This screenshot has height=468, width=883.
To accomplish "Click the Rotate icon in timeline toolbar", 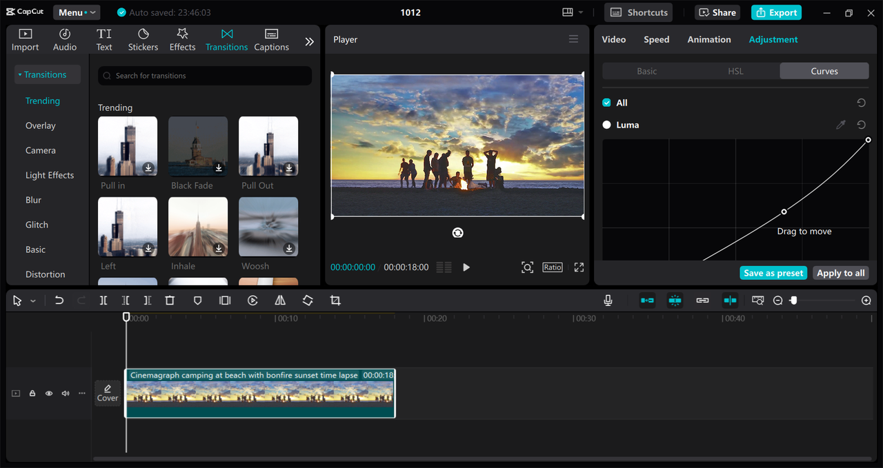I will [308, 301].
